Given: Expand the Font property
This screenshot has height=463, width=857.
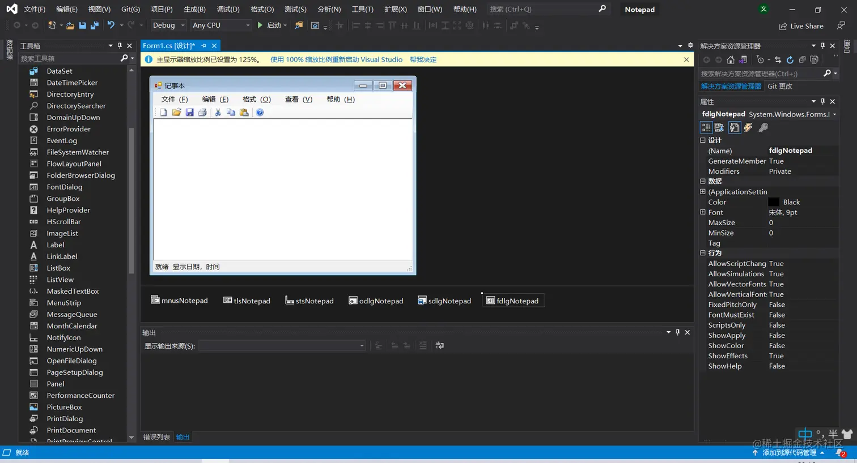Looking at the screenshot, I should (x=703, y=212).
